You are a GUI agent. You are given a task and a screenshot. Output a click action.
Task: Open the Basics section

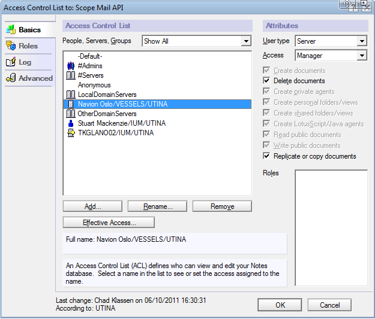point(29,29)
